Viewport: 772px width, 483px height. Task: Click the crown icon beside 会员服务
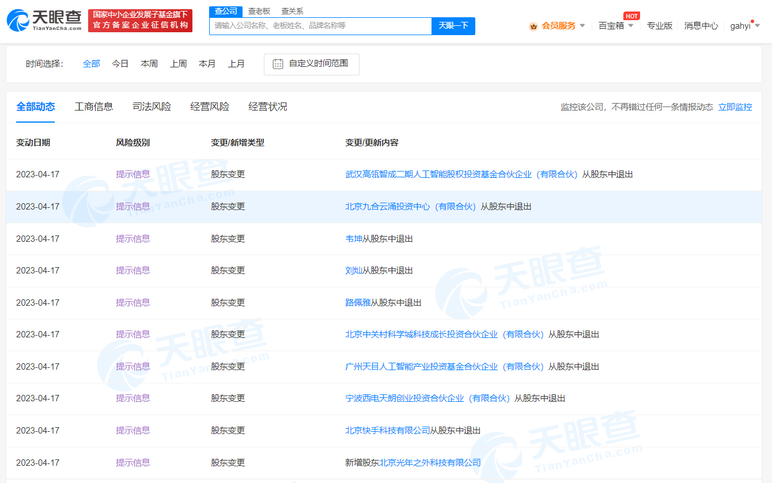tap(533, 26)
